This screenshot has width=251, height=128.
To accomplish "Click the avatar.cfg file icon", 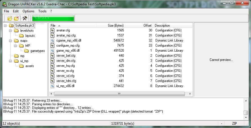I will [53, 30].
